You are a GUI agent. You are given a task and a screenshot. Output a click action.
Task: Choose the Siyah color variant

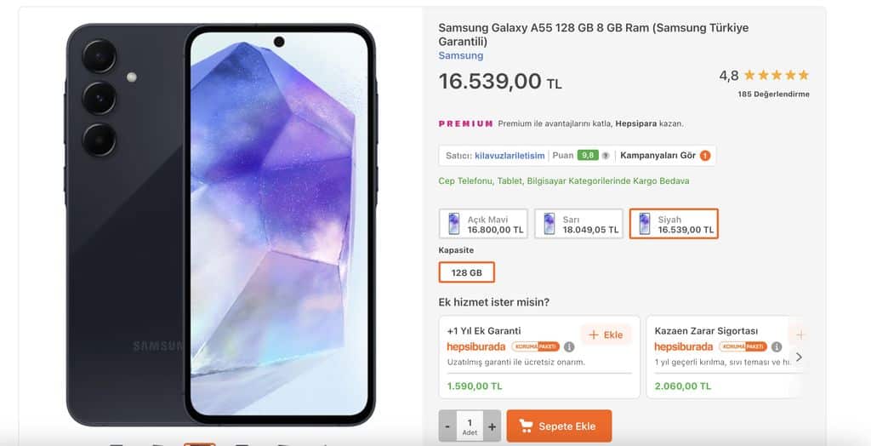(674, 224)
